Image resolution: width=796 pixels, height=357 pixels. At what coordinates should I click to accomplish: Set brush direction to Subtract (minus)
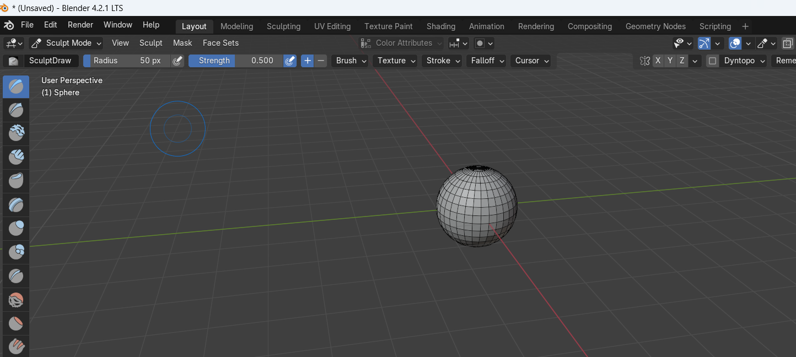(x=321, y=61)
